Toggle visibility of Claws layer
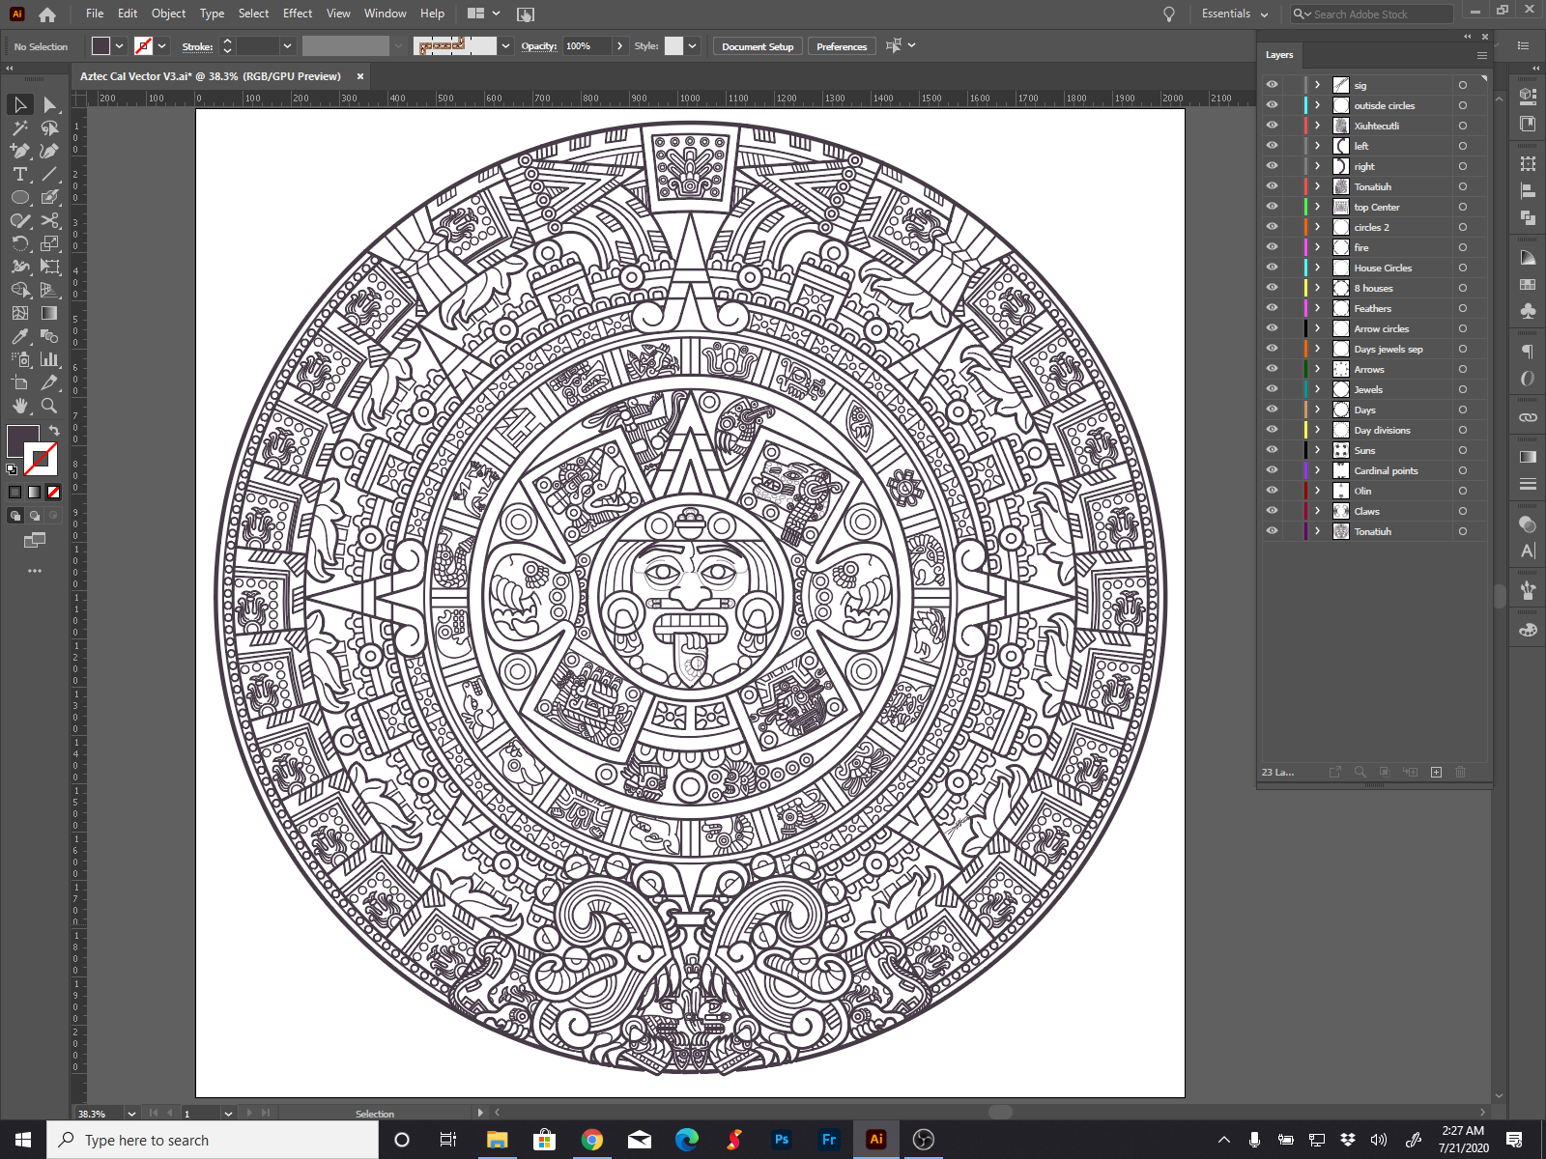The height and width of the screenshot is (1159, 1546). click(1273, 511)
